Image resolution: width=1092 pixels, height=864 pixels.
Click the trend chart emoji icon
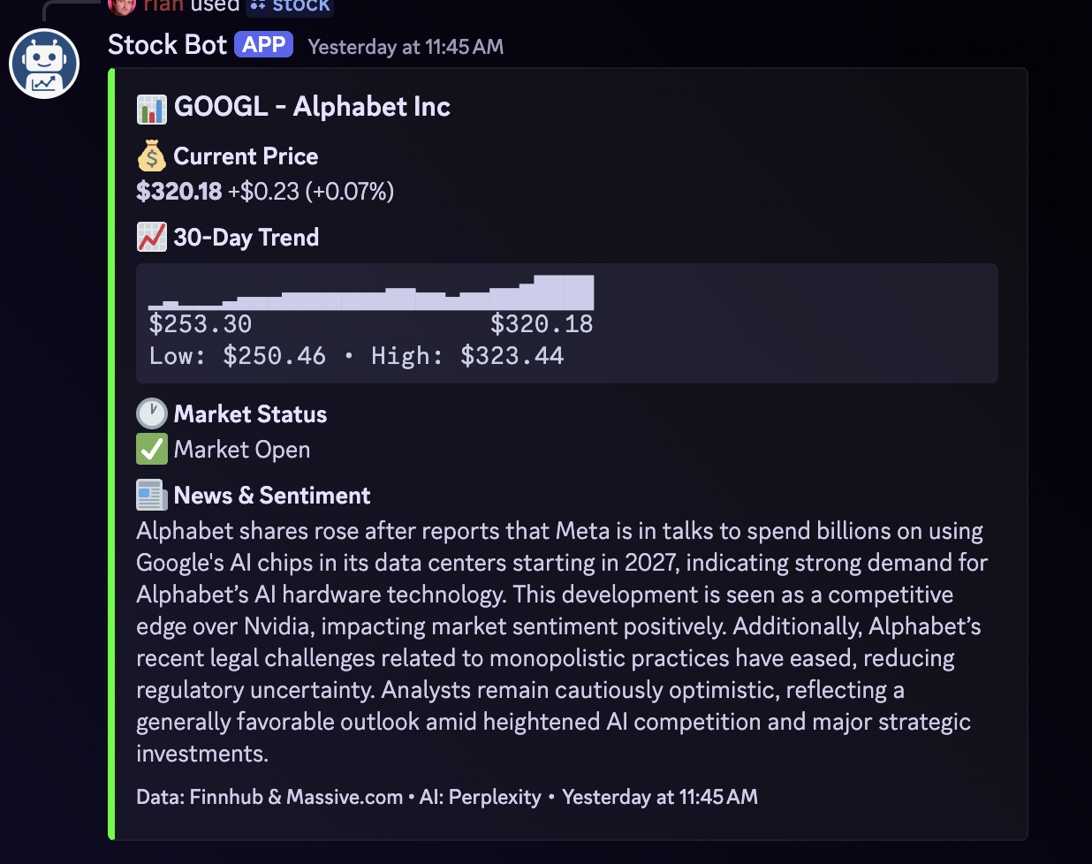click(x=152, y=238)
